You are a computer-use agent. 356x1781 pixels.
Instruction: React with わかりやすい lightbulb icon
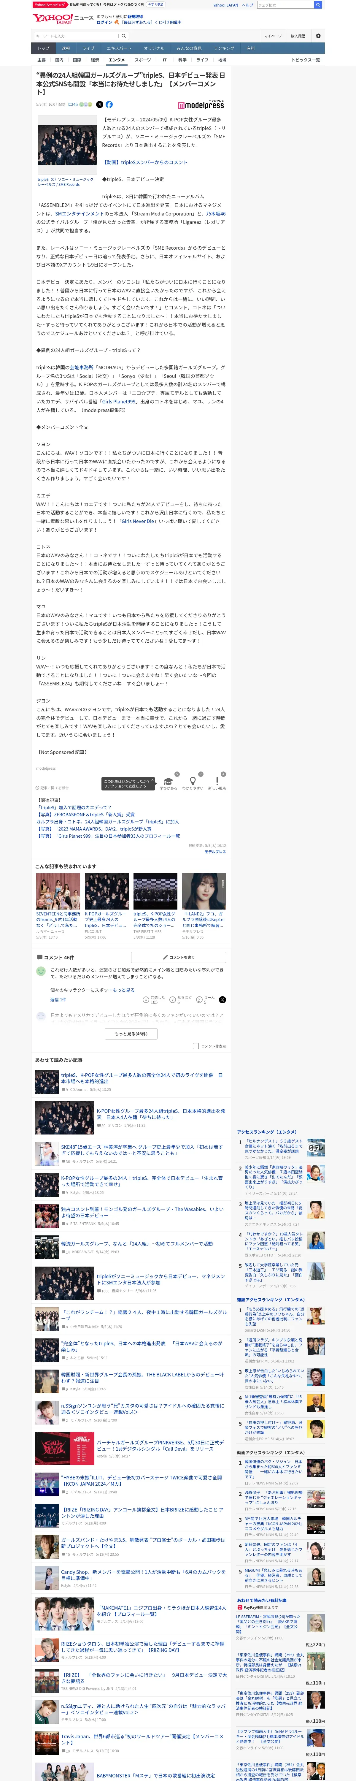point(193,781)
